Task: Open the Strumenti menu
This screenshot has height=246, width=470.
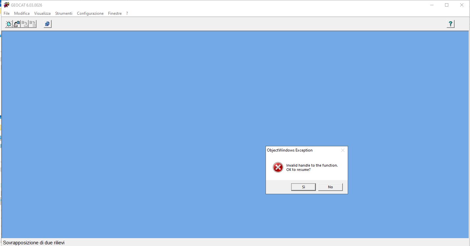Action: tap(64, 13)
